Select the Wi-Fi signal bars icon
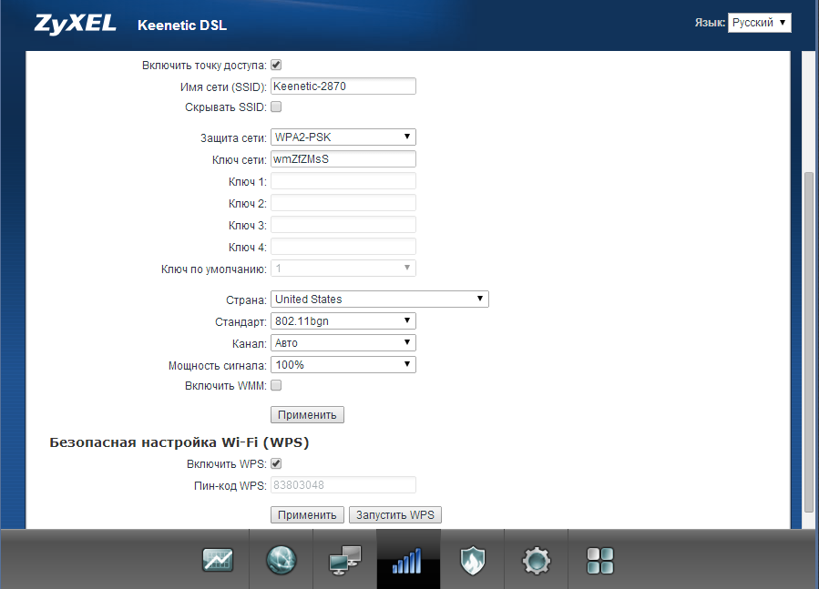The width and height of the screenshot is (819, 589). point(408,561)
